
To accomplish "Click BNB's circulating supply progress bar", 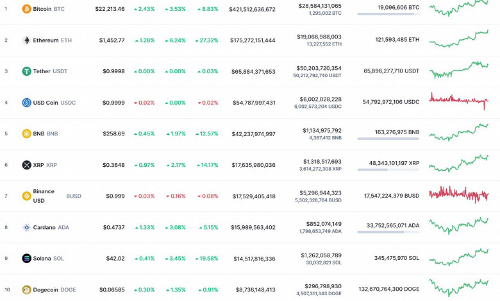I will pos(388,138).
